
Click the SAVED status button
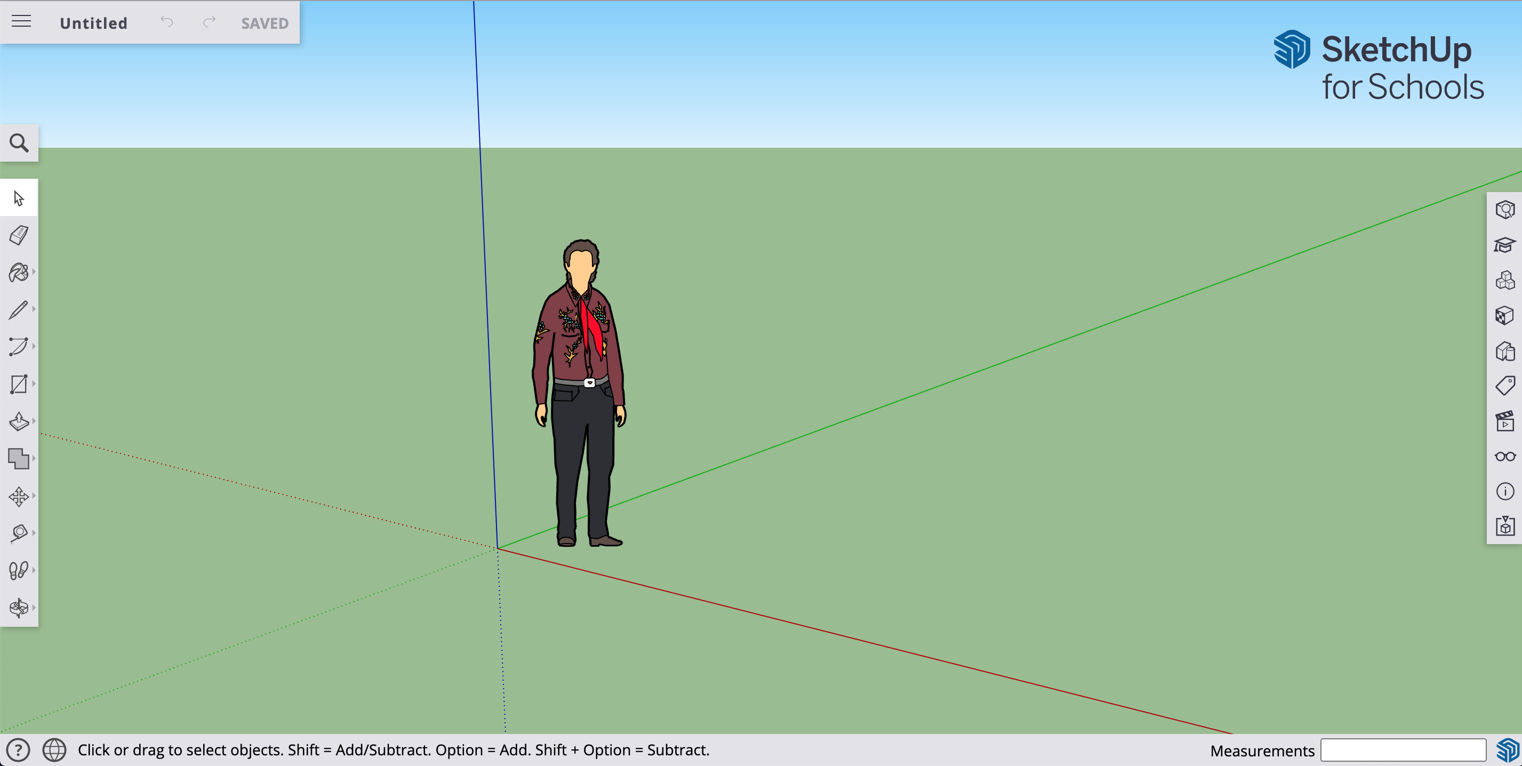[x=265, y=23]
